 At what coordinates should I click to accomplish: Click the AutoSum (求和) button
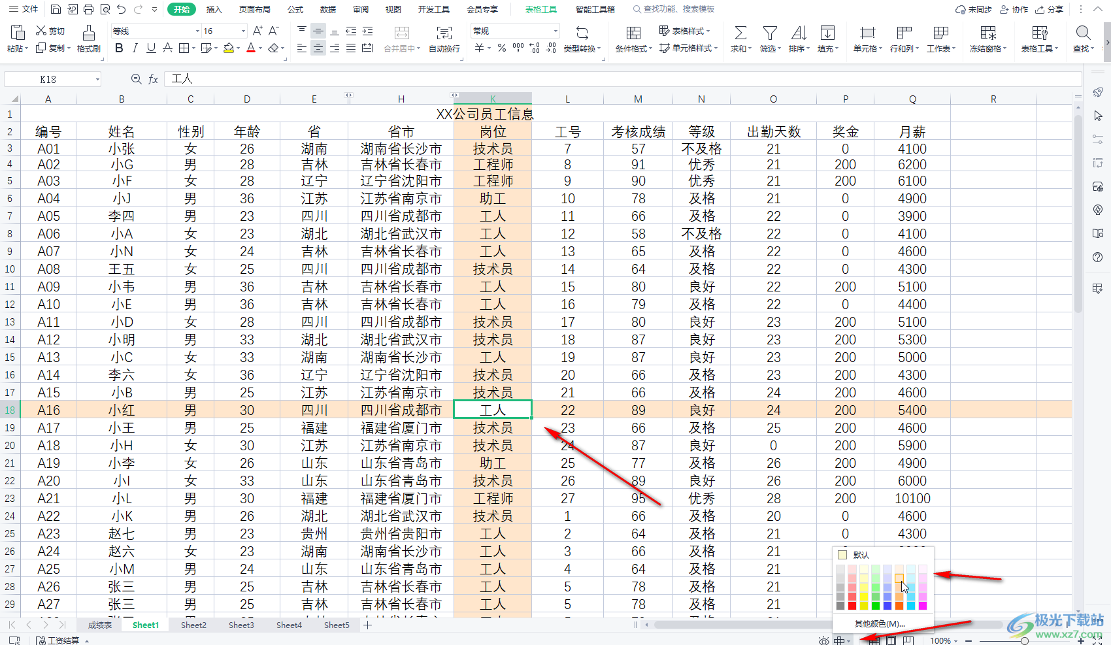tap(740, 39)
